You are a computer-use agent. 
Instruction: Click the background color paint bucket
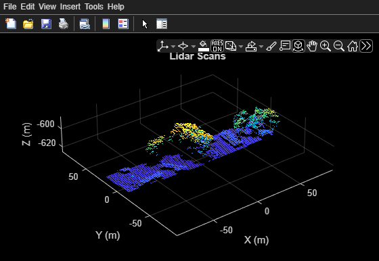tap(204, 46)
